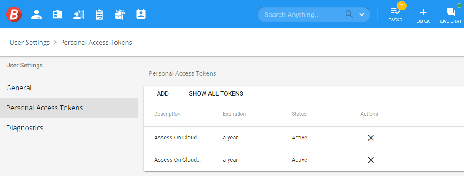Open the building companies icon

point(57,14)
